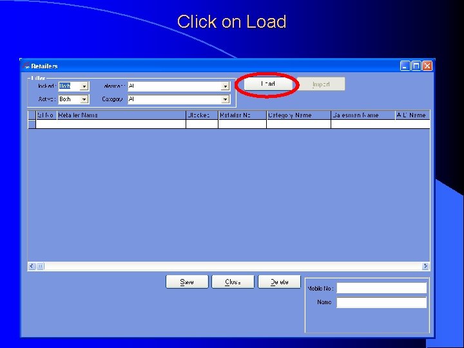Click the horizontal scrollbar right arrow

pyautogui.click(x=425, y=266)
